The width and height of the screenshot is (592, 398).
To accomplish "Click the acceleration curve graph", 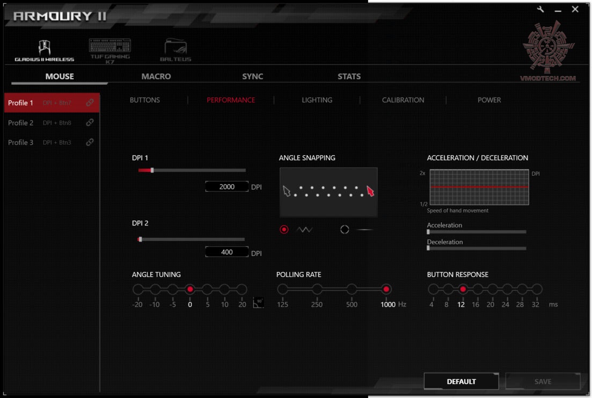I will tap(479, 187).
